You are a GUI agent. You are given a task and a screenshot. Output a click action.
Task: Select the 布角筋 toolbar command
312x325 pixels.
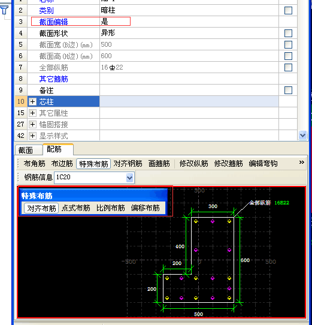(x=34, y=164)
